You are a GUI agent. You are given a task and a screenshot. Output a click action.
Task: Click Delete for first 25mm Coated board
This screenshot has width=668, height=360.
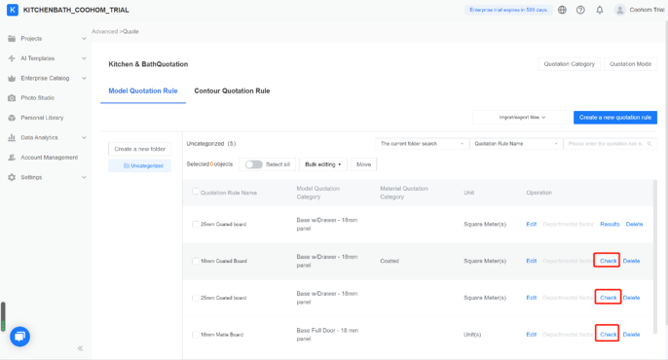point(634,224)
